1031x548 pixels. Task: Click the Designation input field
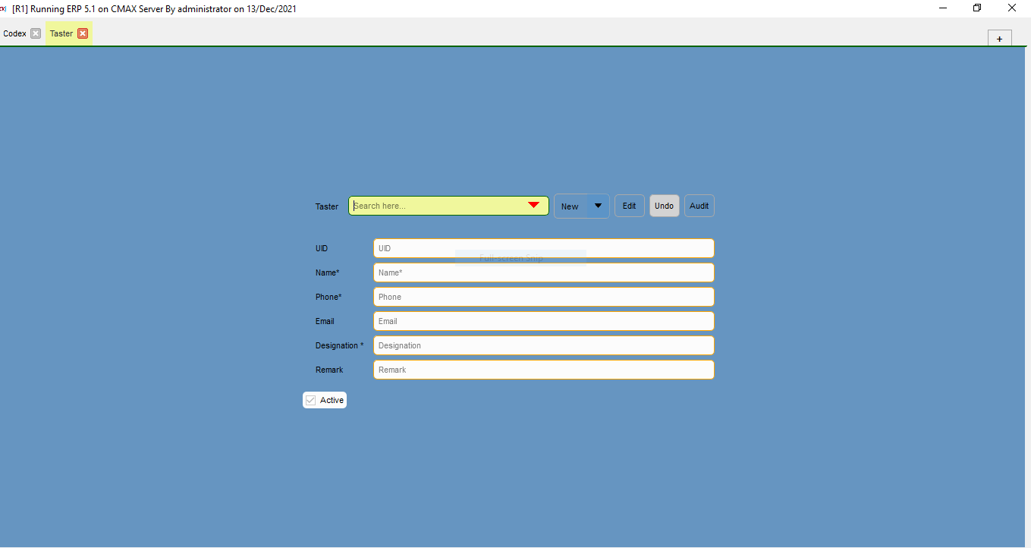click(543, 345)
